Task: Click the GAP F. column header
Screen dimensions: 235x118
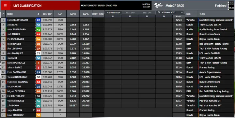Action: point(86,14)
